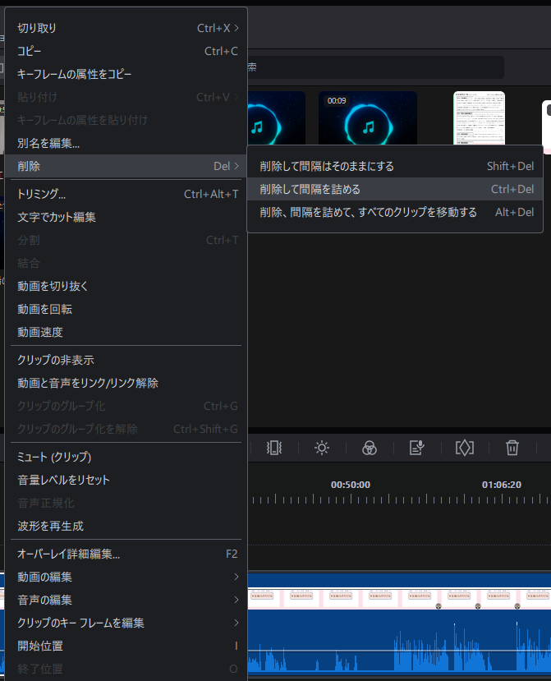Click the video stabilizer icon in timeline toolbar
This screenshot has height=681, width=551.
pyautogui.click(x=274, y=448)
